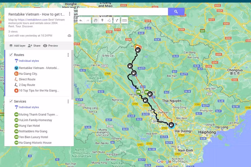
Task: Click the blue search magnifier button
Action: coord(176,11)
